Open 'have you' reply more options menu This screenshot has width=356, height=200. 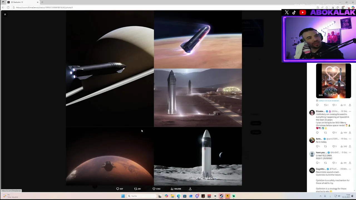point(350,152)
